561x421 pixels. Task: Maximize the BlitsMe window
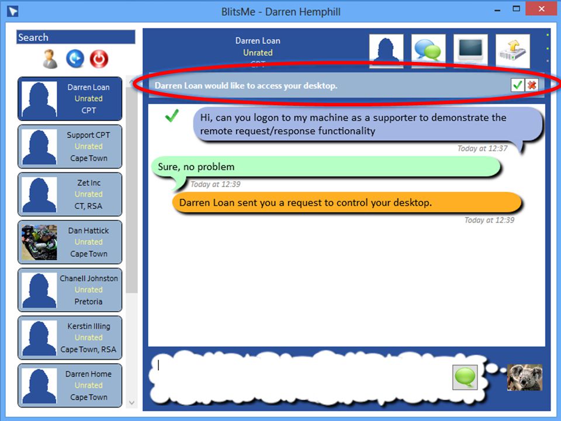click(516, 9)
